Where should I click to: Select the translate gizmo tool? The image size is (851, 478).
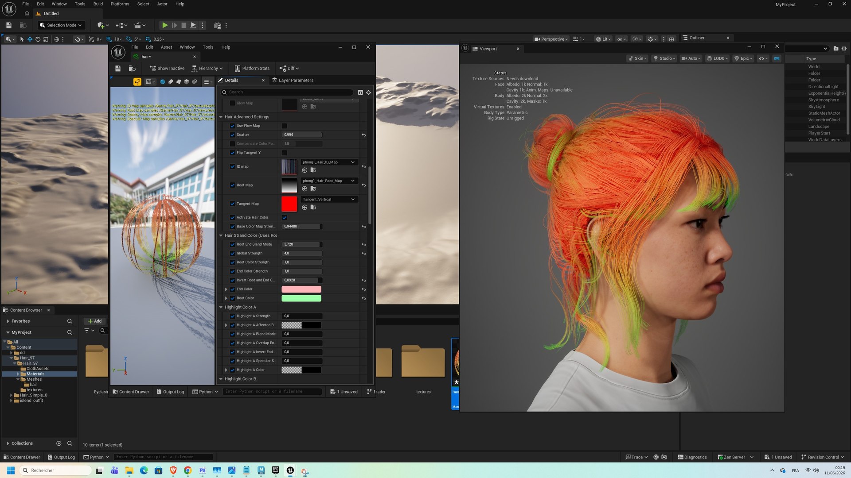[x=30, y=39]
